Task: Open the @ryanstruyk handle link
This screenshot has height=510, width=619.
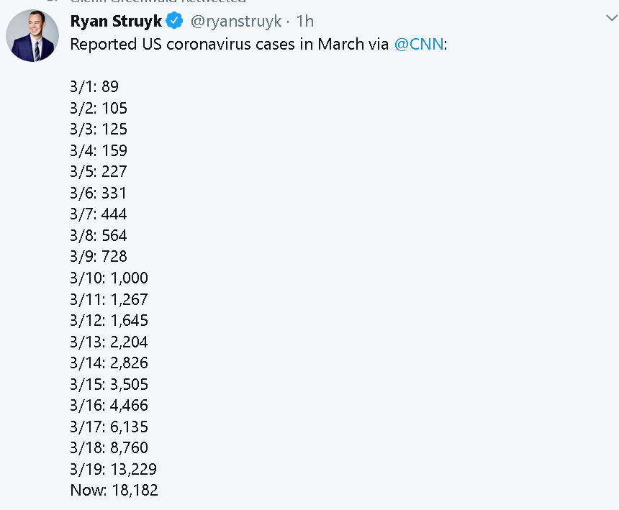Action: pyautogui.click(x=236, y=22)
